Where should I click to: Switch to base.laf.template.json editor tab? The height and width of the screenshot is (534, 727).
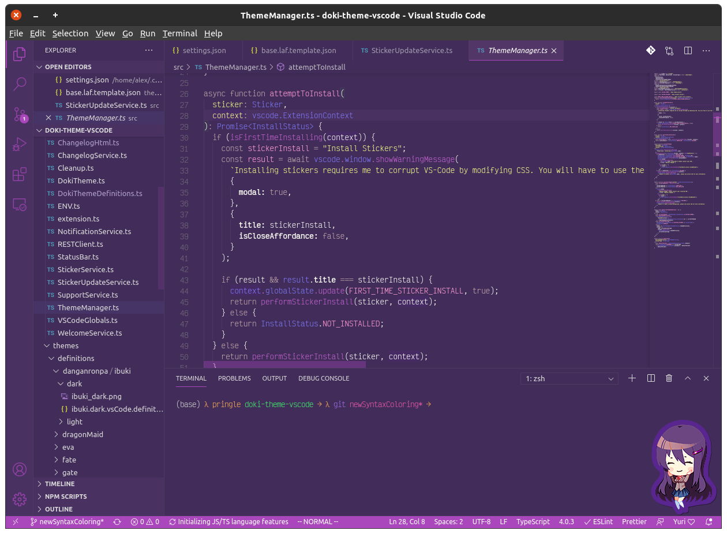coord(298,51)
